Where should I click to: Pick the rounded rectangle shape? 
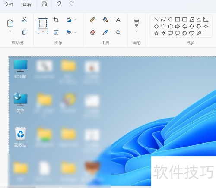184,19
